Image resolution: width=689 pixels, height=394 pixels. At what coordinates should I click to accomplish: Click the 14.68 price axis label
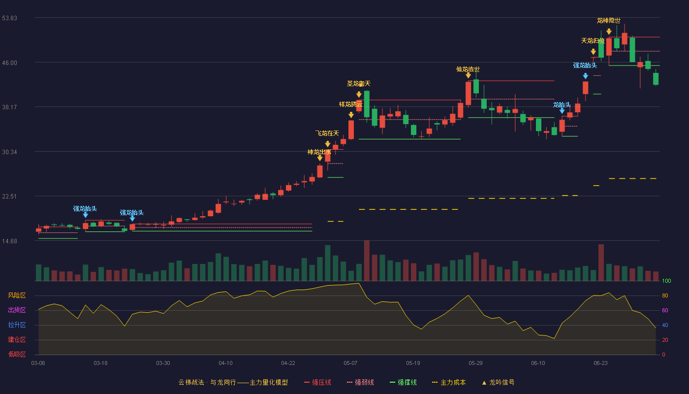pyautogui.click(x=10, y=241)
